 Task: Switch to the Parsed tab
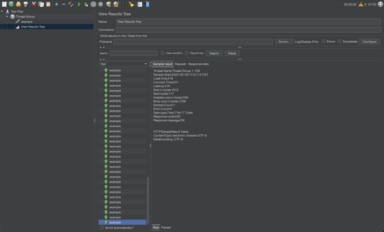166,227
